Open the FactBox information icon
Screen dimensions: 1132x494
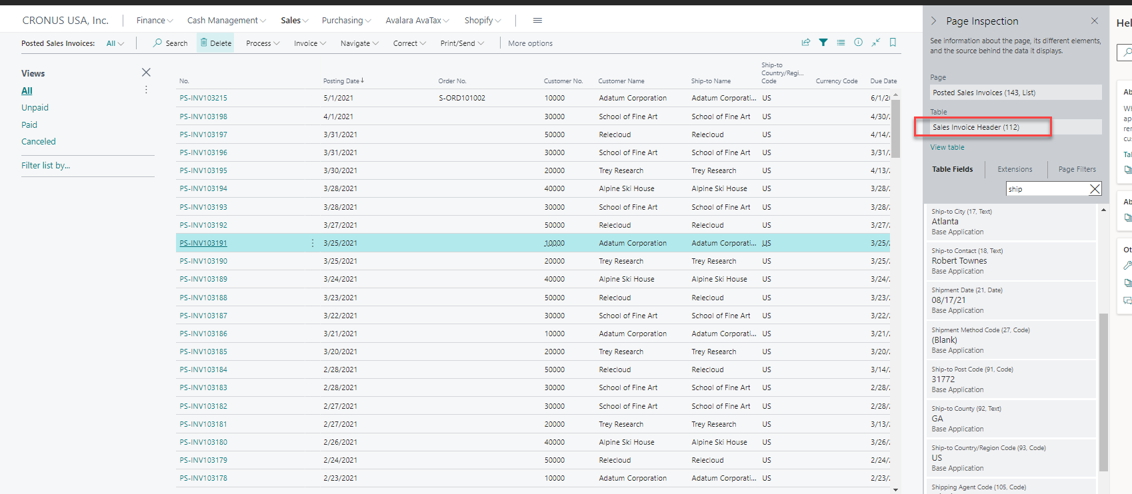coord(858,43)
